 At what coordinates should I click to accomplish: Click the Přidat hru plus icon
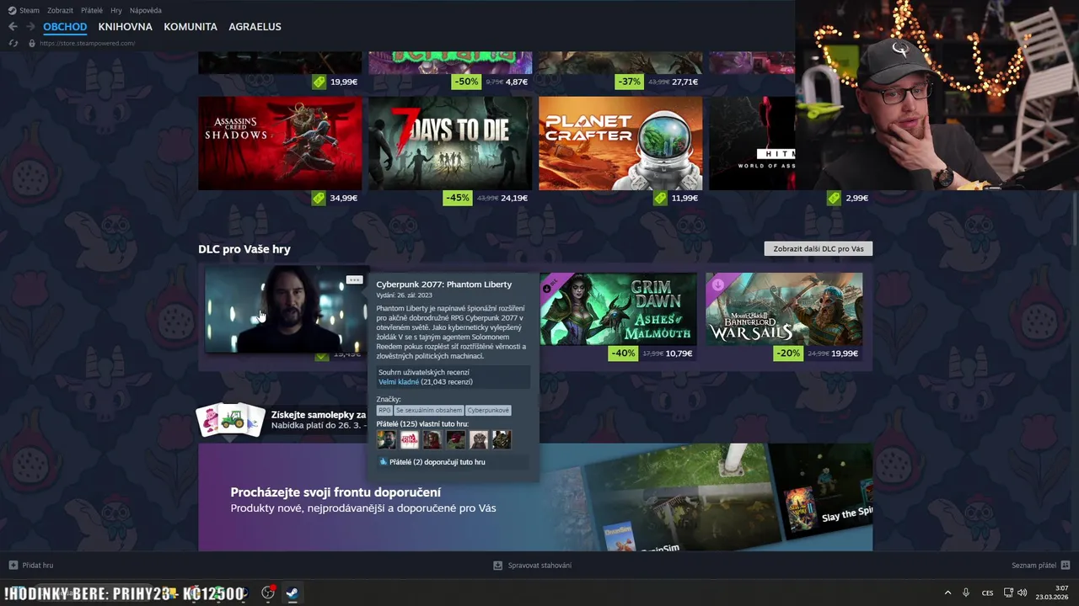point(13,565)
